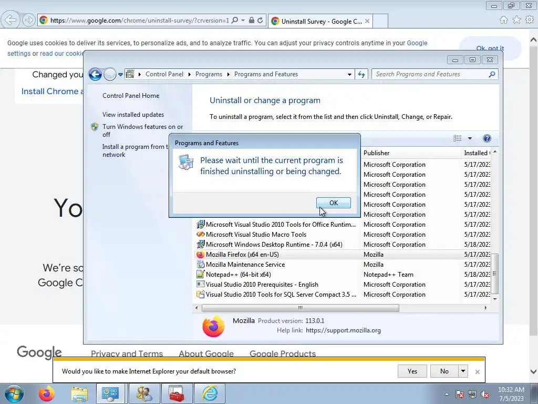Select the Control Panel breadcrumb segment
The image size is (538, 404).
[x=164, y=74]
